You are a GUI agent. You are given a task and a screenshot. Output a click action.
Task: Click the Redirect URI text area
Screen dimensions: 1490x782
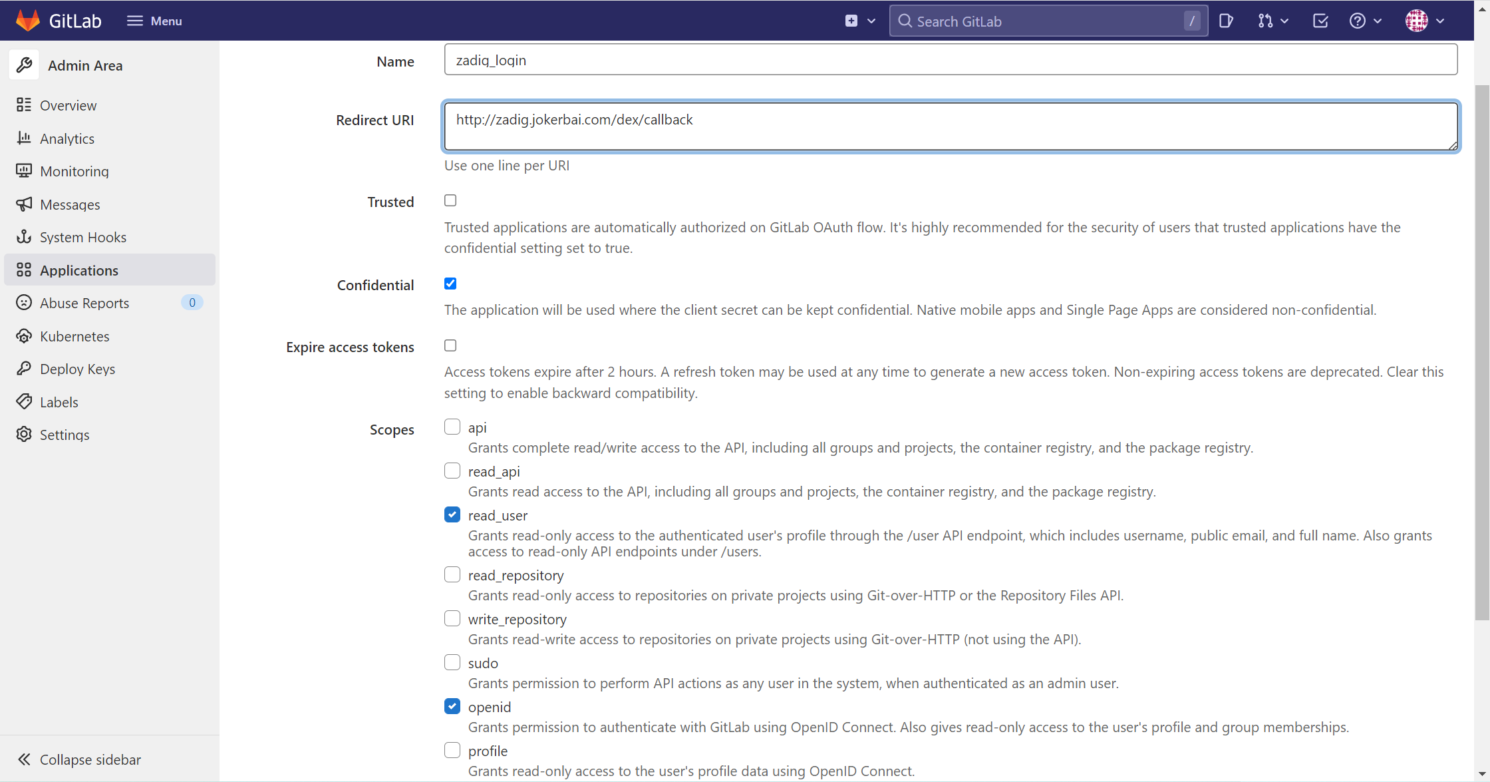[951, 126]
